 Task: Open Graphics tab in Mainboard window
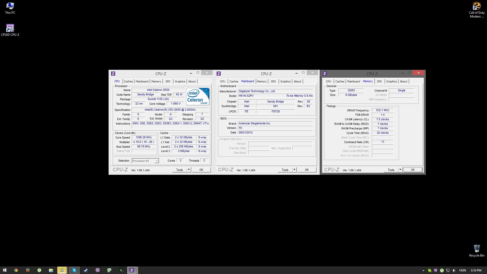point(285,81)
